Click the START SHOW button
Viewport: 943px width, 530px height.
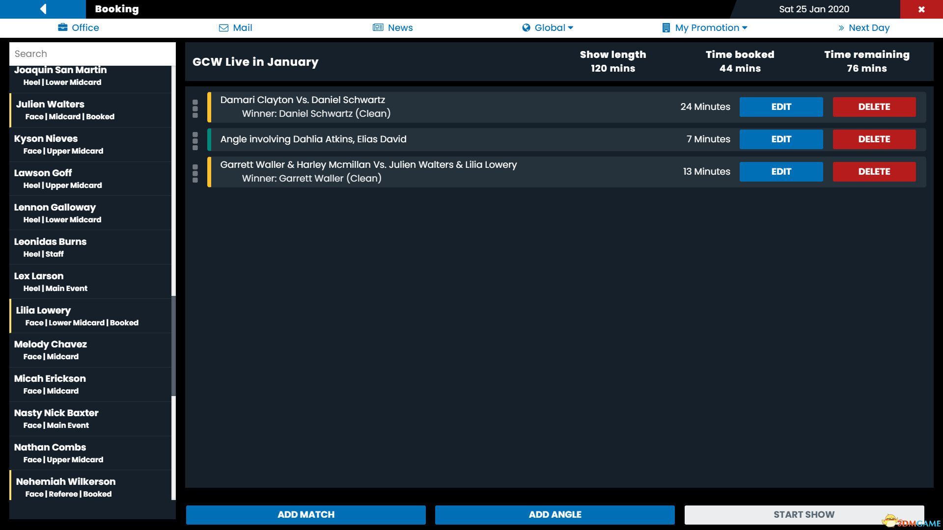804,514
